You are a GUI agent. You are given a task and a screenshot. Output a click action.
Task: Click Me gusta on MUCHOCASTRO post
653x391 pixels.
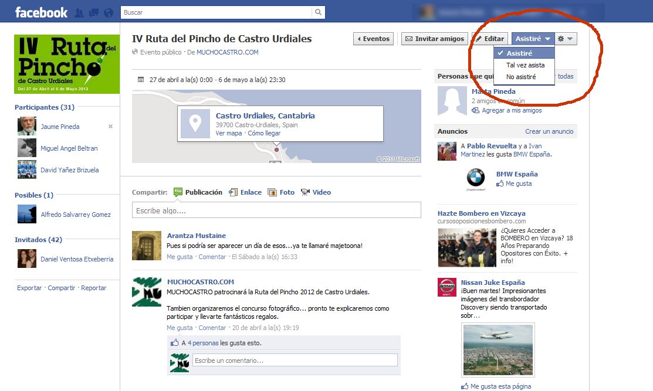pos(180,327)
